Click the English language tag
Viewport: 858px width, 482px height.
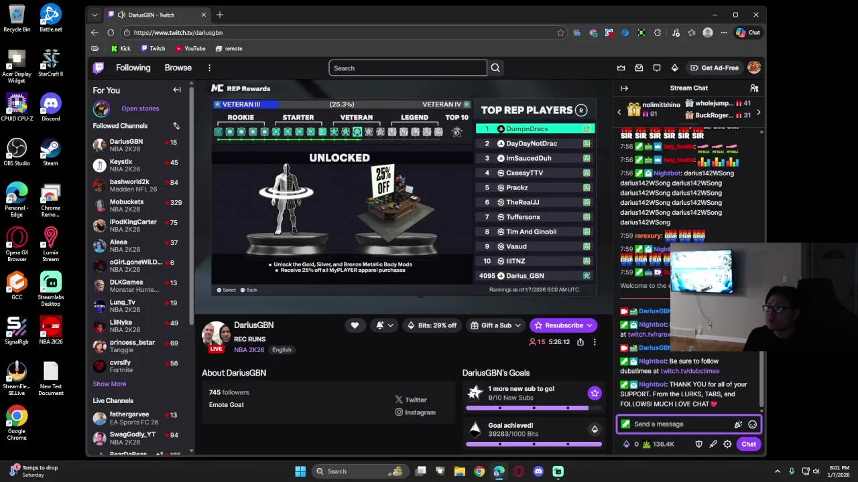(282, 349)
